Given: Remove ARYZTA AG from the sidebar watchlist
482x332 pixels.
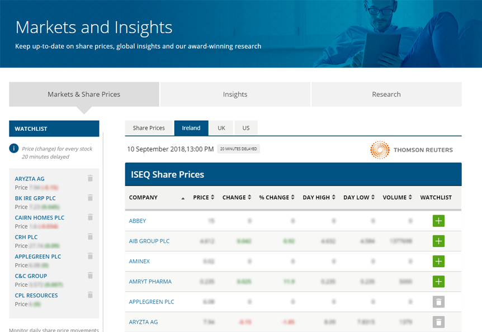Looking at the screenshot, I should coord(90,178).
